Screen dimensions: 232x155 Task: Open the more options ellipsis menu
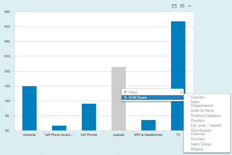[189, 6]
